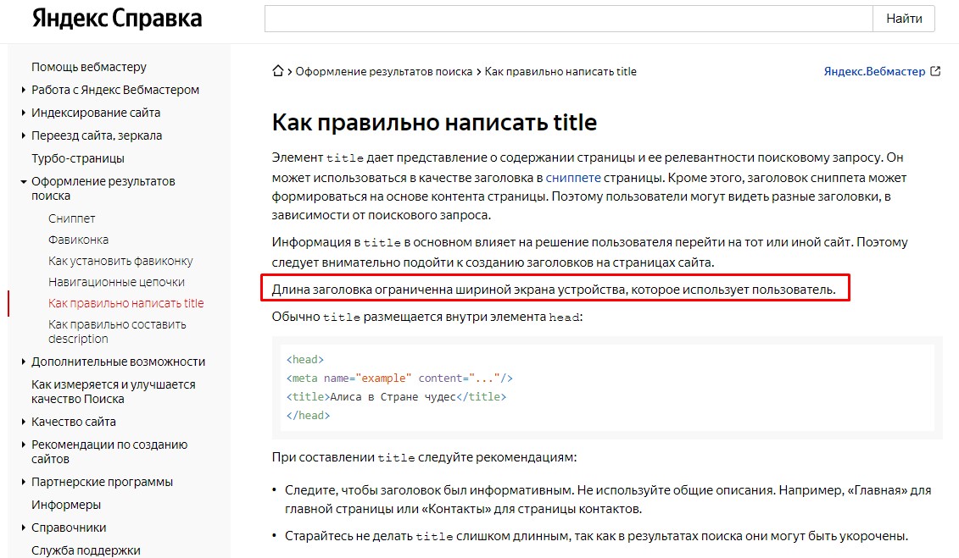
Task: Open breadcrumb Оформление результатов поиска
Action: (383, 71)
